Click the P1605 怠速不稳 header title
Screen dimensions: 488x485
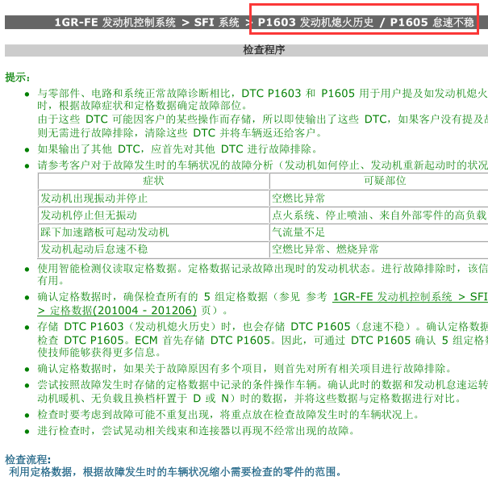click(432, 22)
